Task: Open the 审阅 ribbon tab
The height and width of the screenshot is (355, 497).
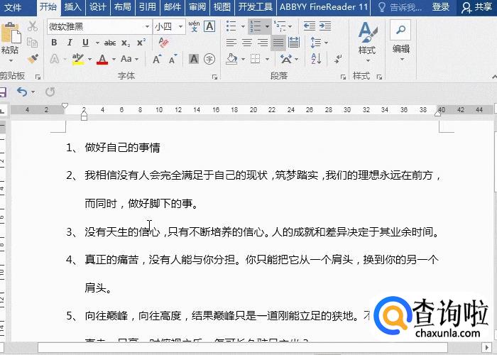Action: coord(197,7)
